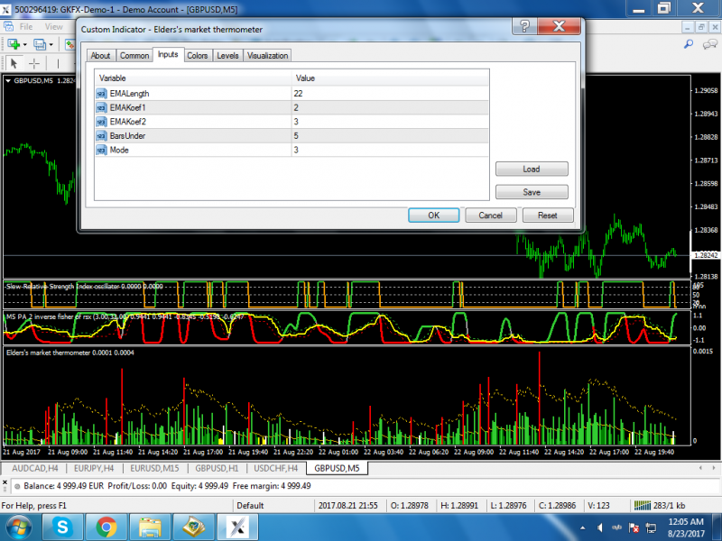Click the OK button
This screenshot has width=722, height=541.
[x=434, y=215]
